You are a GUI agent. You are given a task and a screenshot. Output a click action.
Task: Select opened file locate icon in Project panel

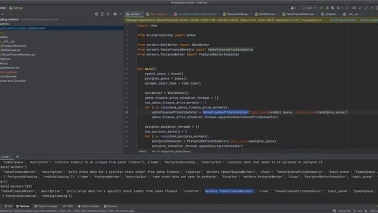pos(96,14)
